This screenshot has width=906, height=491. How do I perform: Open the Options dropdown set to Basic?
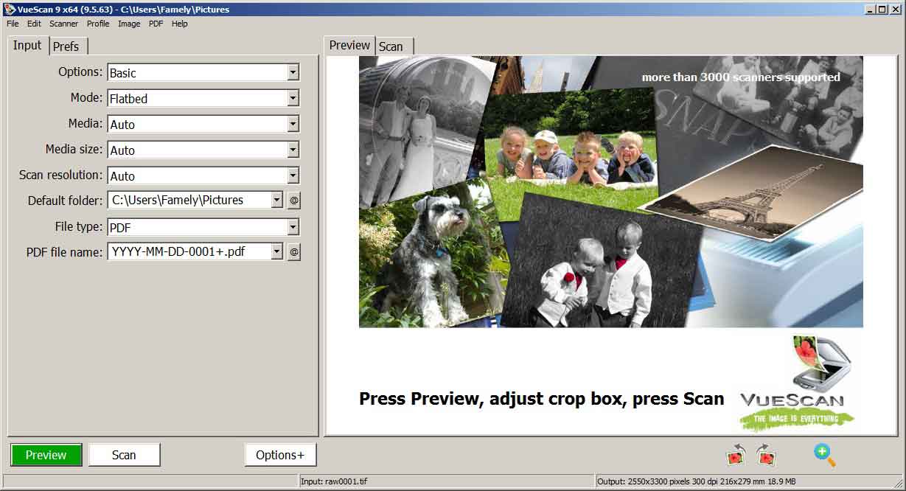click(203, 72)
